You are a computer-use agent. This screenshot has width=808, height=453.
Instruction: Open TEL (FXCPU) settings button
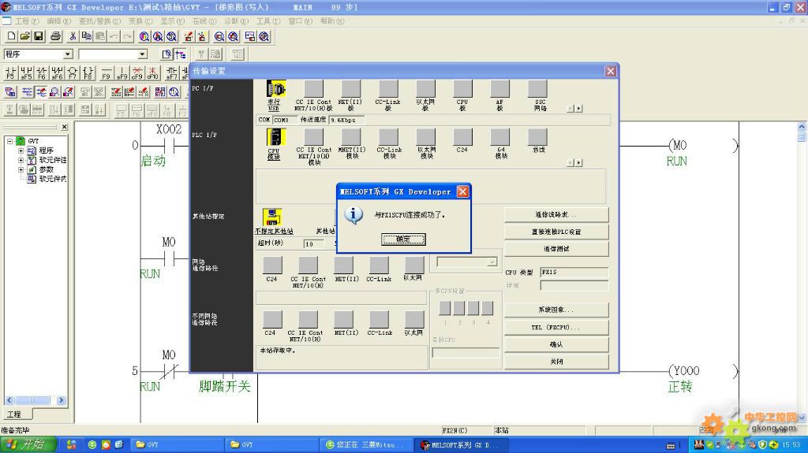pyautogui.click(x=556, y=328)
